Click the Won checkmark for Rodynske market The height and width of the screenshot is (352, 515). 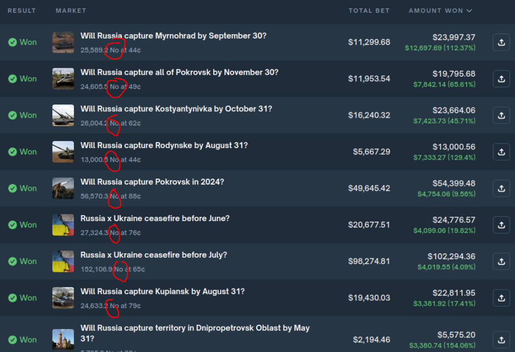(x=13, y=152)
